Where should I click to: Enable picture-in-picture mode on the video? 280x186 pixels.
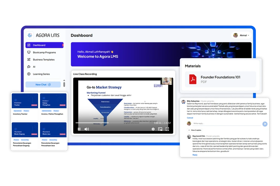(x=160, y=129)
